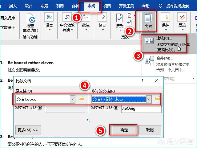197x148 pixels.
Task: Expand the 接受 dropdown arrow
Action: 120,30
